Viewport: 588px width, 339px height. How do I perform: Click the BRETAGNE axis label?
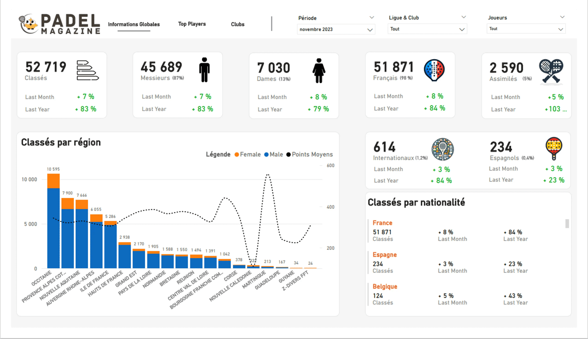click(x=170, y=279)
